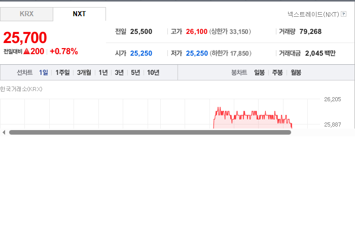Click the 26,205 axis label
The image size is (355, 248).
[x=332, y=99]
